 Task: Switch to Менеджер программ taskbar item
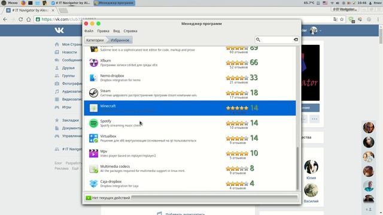[114, 3]
